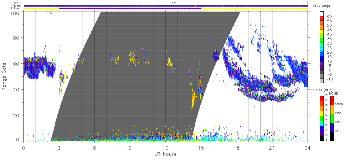Image resolution: width=346 pixels, height=160 pixels.
Task: Click the 6 tick label on UT hours axis
Action: click(x=94, y=148)
